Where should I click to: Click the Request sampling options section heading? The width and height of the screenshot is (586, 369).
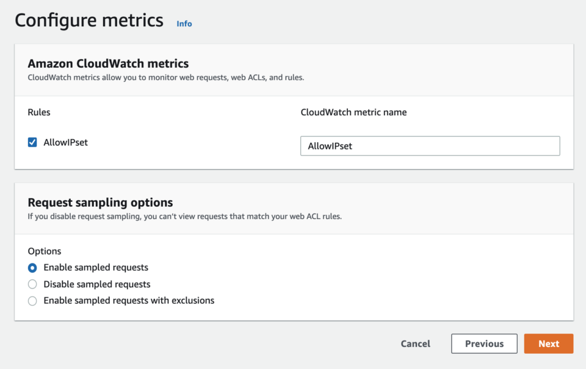pyautogui.click(x=100, y=202)
